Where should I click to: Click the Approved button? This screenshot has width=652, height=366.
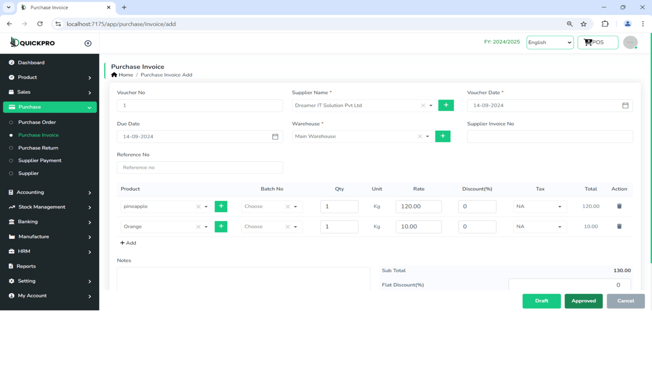pyautogui.click(x=583, y=301)
